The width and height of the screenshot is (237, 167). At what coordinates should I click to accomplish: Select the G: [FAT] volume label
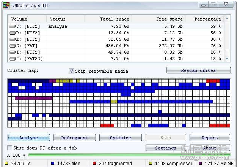(27, 46)
